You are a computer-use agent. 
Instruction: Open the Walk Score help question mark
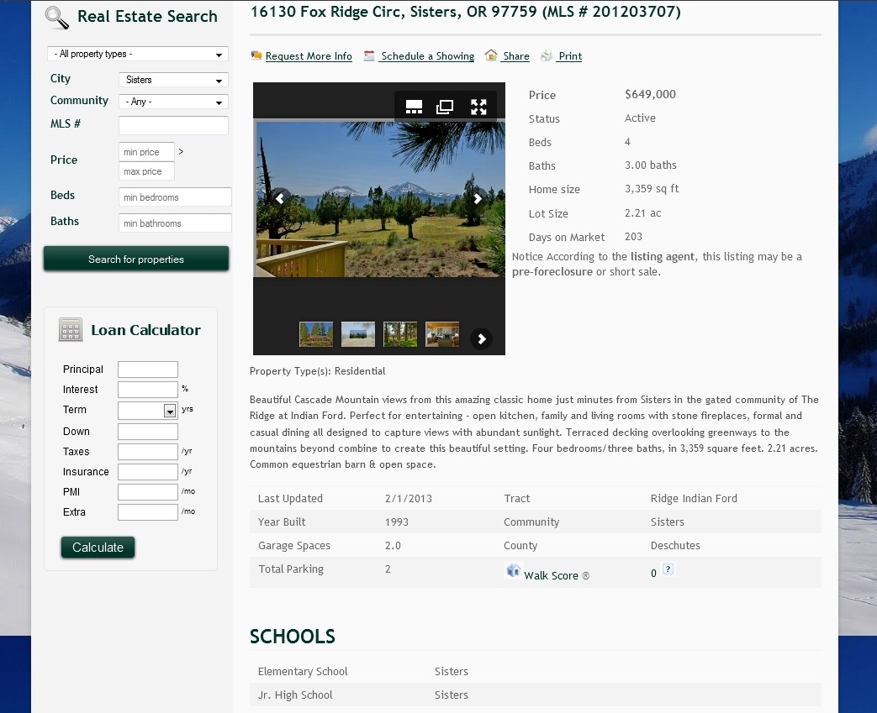668,570
